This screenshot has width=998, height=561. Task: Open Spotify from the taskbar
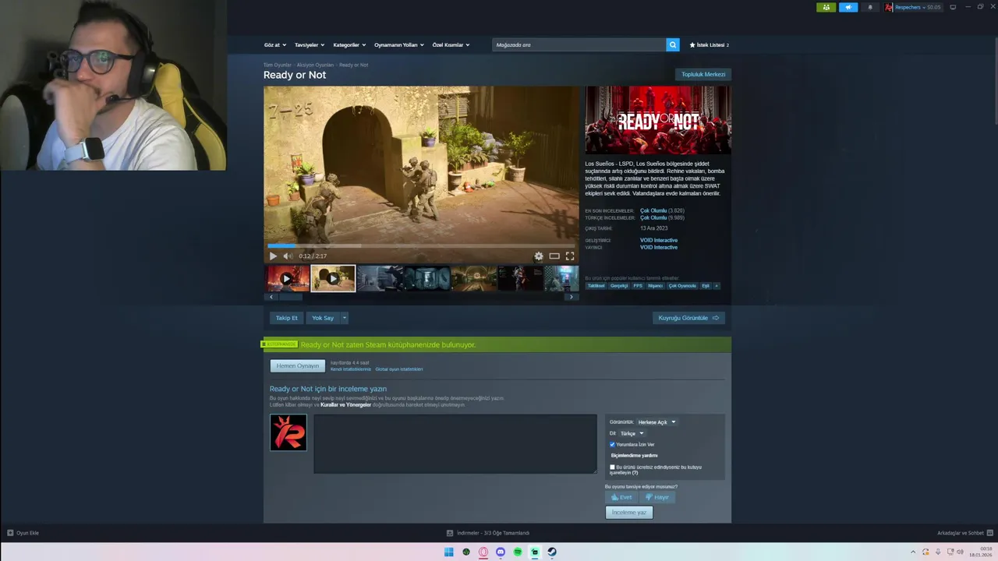pos(518,552)
